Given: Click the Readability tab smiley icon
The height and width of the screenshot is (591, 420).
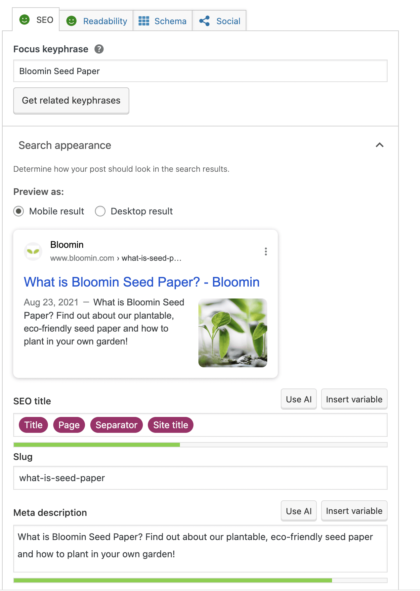Looking at the screenshot, I should click(71, 21).
